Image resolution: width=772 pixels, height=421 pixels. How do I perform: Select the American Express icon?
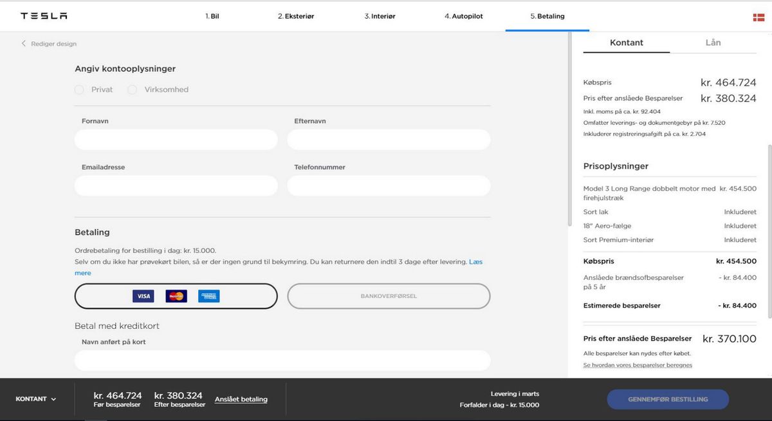(209, 296)
